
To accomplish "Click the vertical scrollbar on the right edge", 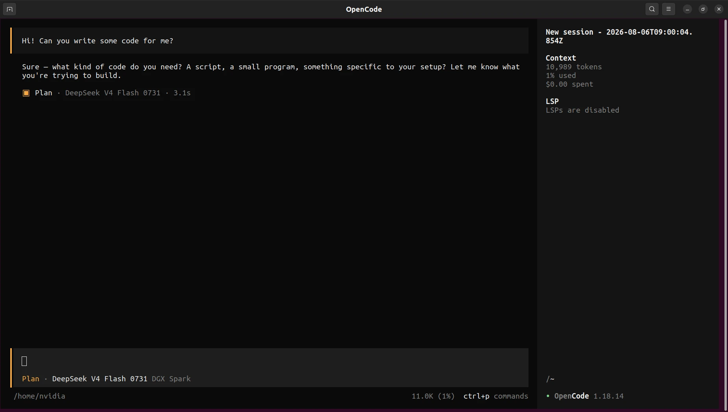I will (x=726, y=215).
